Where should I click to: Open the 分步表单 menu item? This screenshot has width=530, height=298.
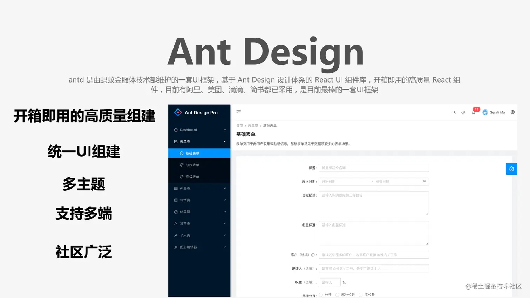[199, 165]
